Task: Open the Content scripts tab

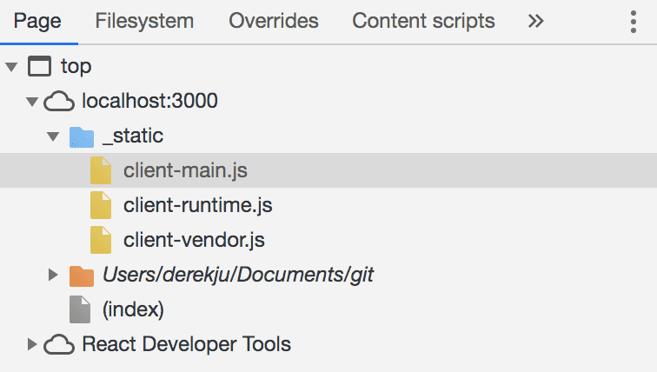Action: pos(423,21)
